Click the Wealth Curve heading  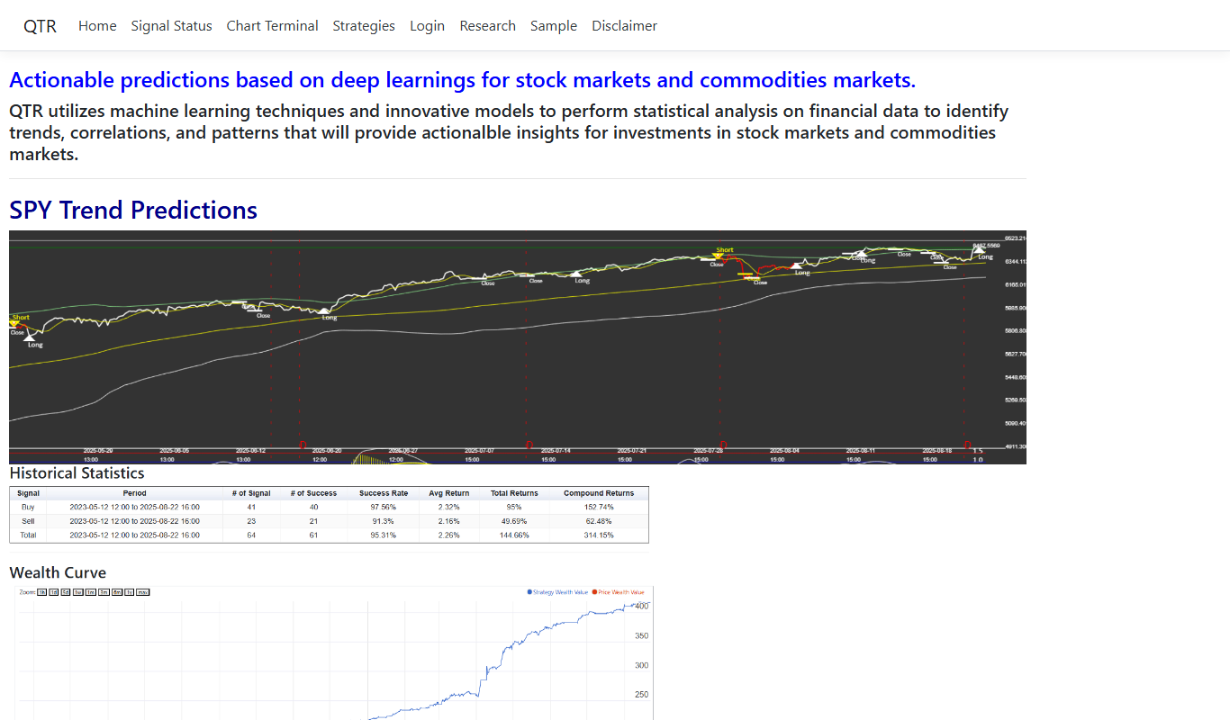(x=58, y=572)
